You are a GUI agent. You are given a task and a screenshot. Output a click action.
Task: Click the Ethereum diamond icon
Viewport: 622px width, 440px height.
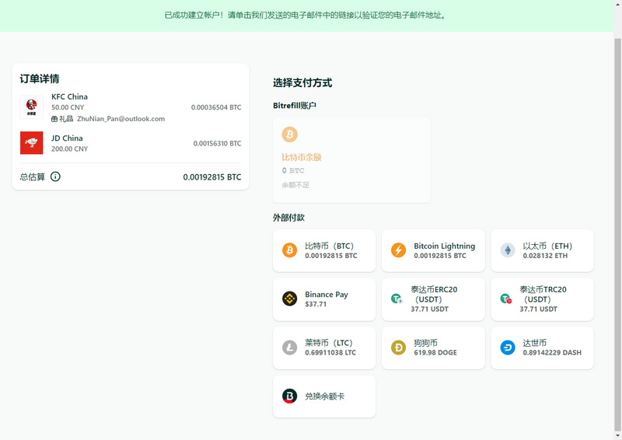508,250
